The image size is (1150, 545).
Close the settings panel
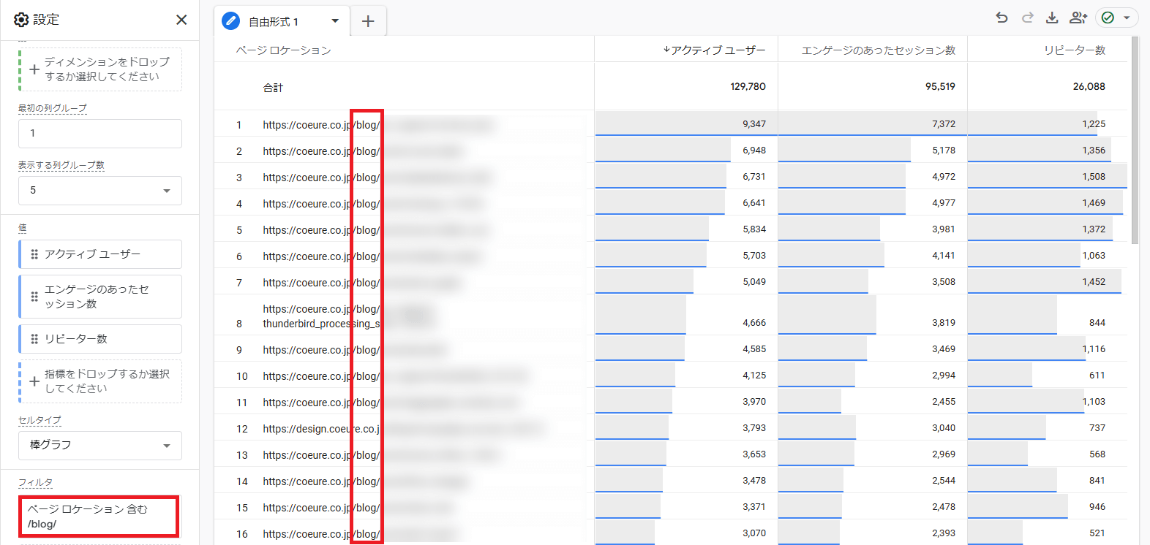pos(181,20)
